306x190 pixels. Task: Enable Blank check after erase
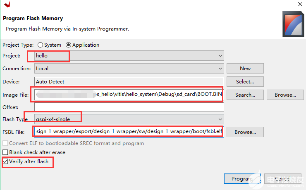5,152
